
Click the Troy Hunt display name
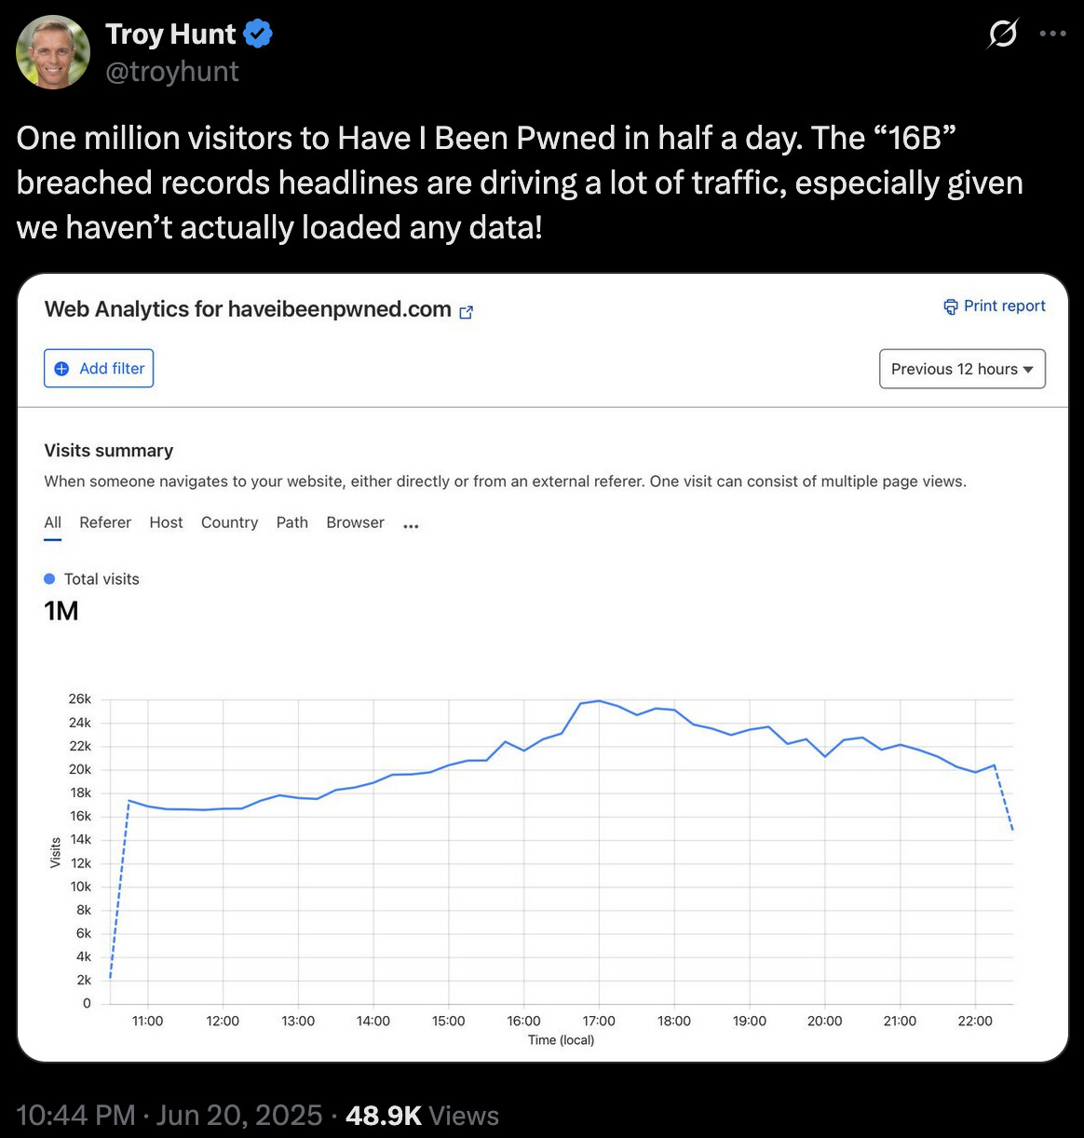tap(170, 34)
